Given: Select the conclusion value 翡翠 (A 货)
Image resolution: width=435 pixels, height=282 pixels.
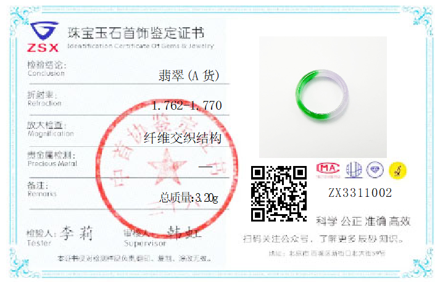Looking at the screenshot, I should tap(189, 75).
